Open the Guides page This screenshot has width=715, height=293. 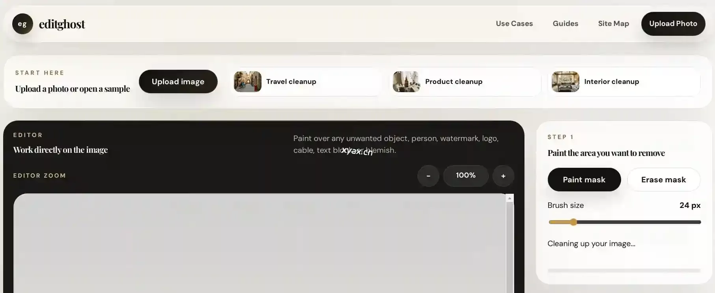point(565,24)
